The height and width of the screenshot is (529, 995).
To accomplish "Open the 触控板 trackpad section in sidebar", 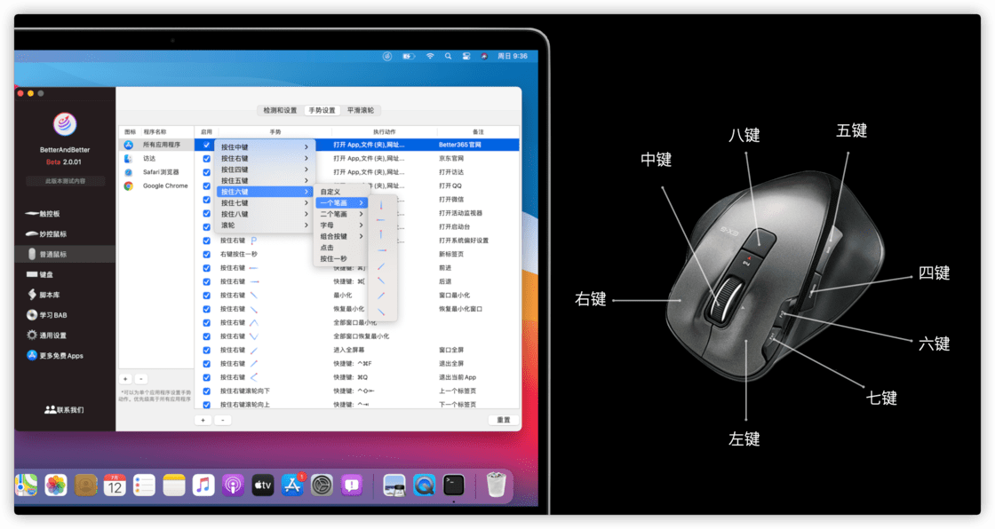I will pos(44,214).
